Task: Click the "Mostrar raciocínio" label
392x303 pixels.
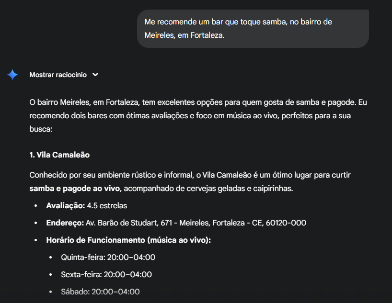Action: (x=58, y=75)
